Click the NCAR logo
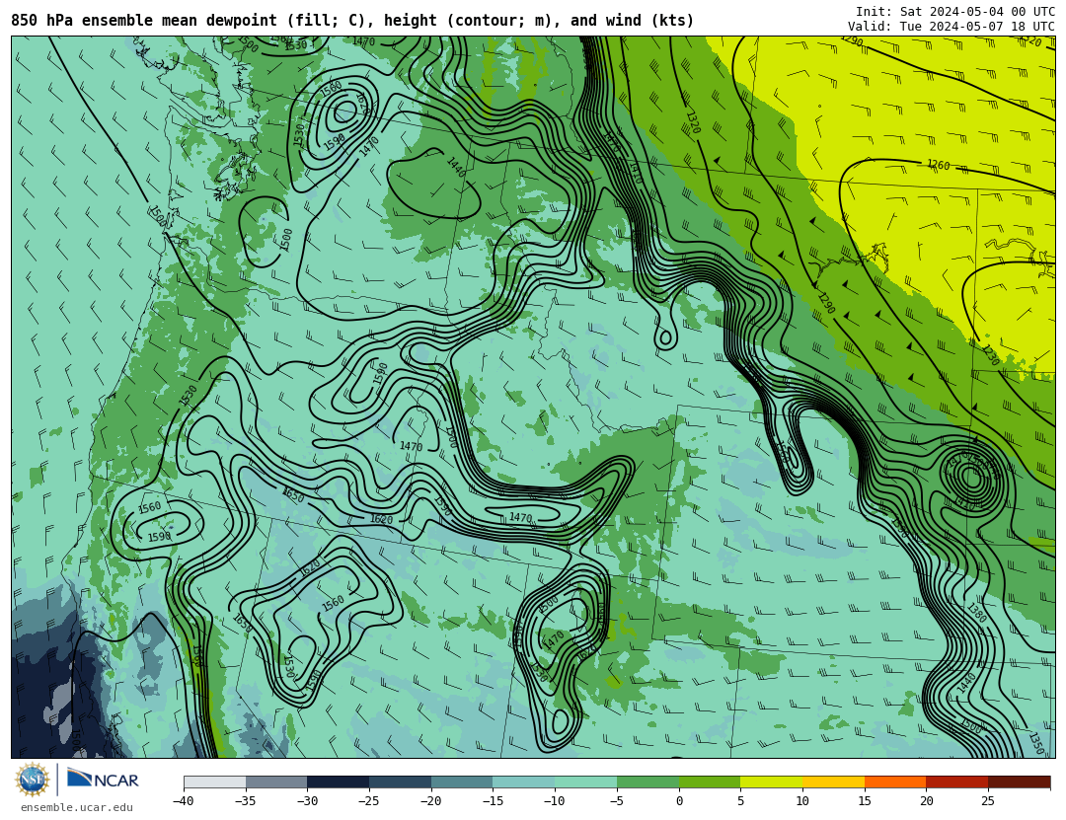 click(x=103, y=780)
